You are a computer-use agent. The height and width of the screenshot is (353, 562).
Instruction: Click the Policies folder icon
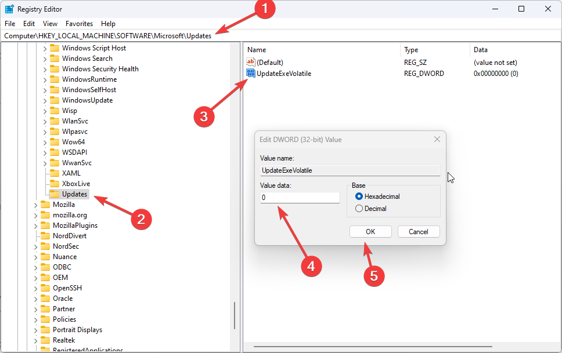(x=45, y=319)
